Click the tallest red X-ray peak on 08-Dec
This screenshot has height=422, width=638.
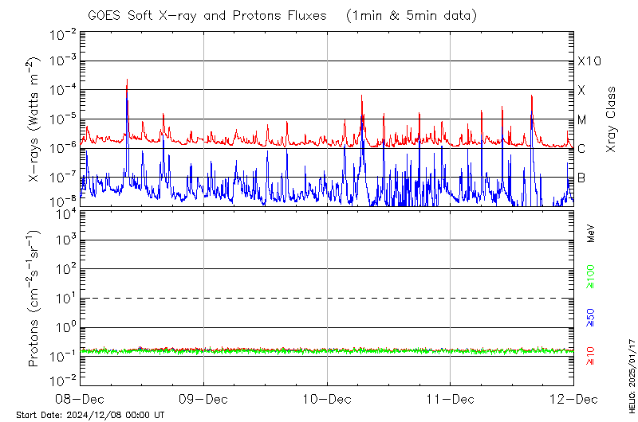coord(127,82)
